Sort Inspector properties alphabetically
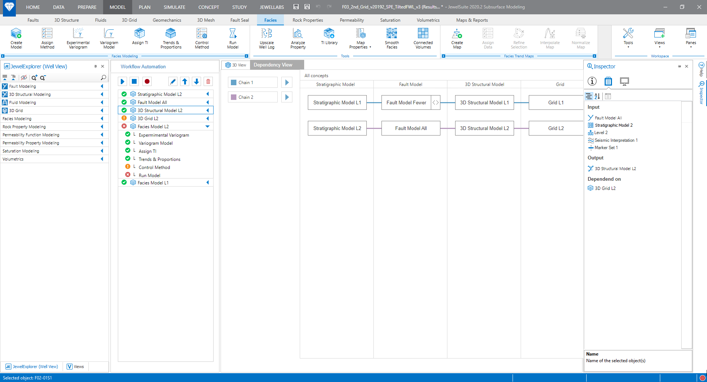Viewport: 707px width, 382px height. point(597,96)
